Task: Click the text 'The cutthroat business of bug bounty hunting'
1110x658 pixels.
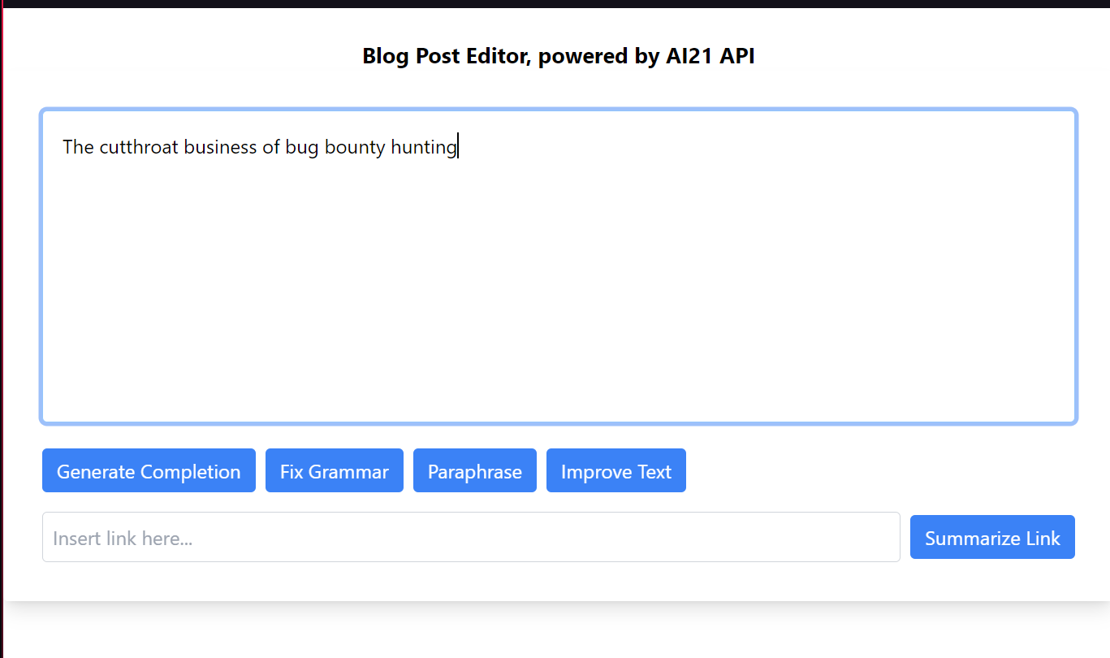Action: 260,147
